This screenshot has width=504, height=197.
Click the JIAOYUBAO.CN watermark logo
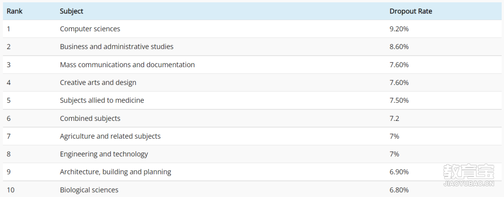469,175
